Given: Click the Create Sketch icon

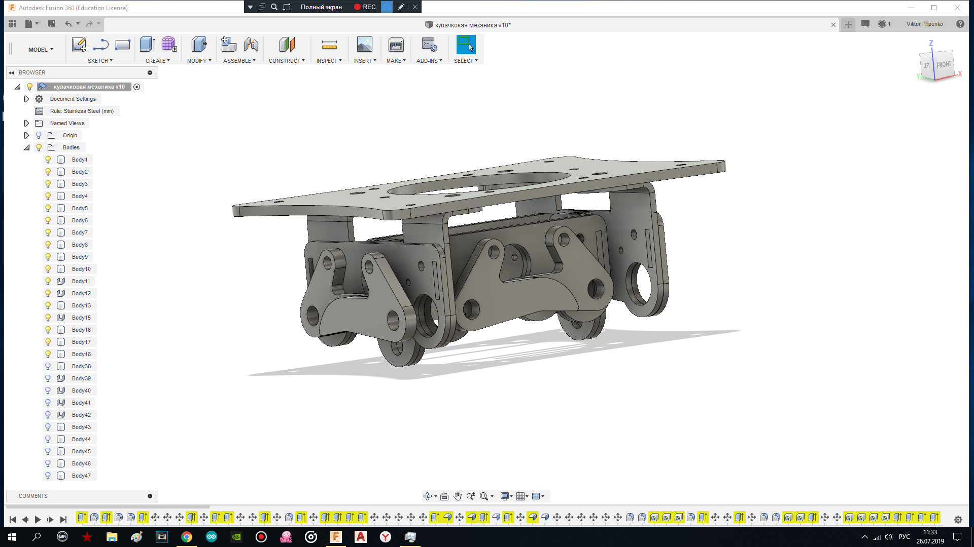Looking at the screenshot, I should click(79, 45).
